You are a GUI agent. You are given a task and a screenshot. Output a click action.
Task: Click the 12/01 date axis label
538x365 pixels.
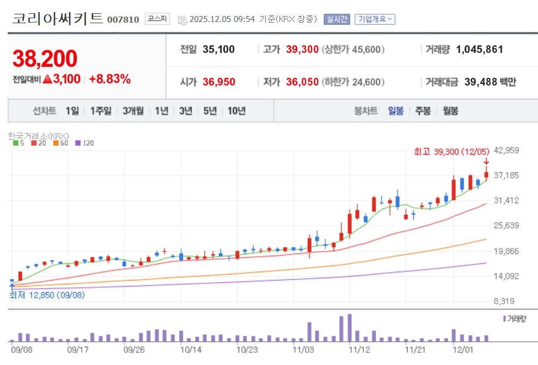coord(462,350)
